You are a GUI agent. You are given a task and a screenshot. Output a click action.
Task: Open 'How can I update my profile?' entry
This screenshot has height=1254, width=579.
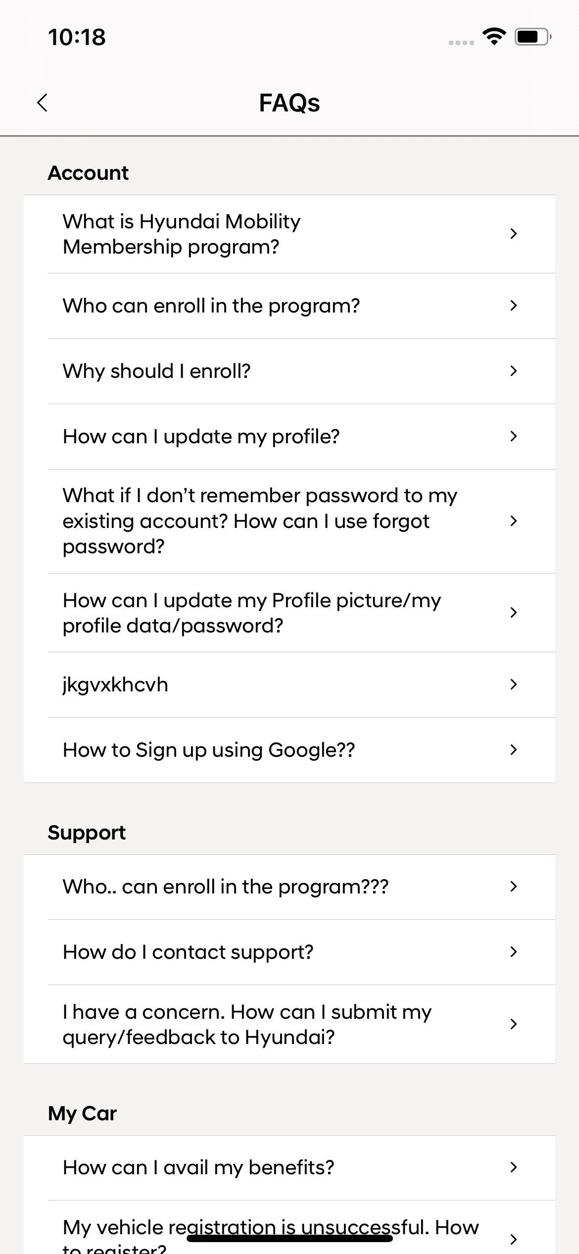click(201, 437)
